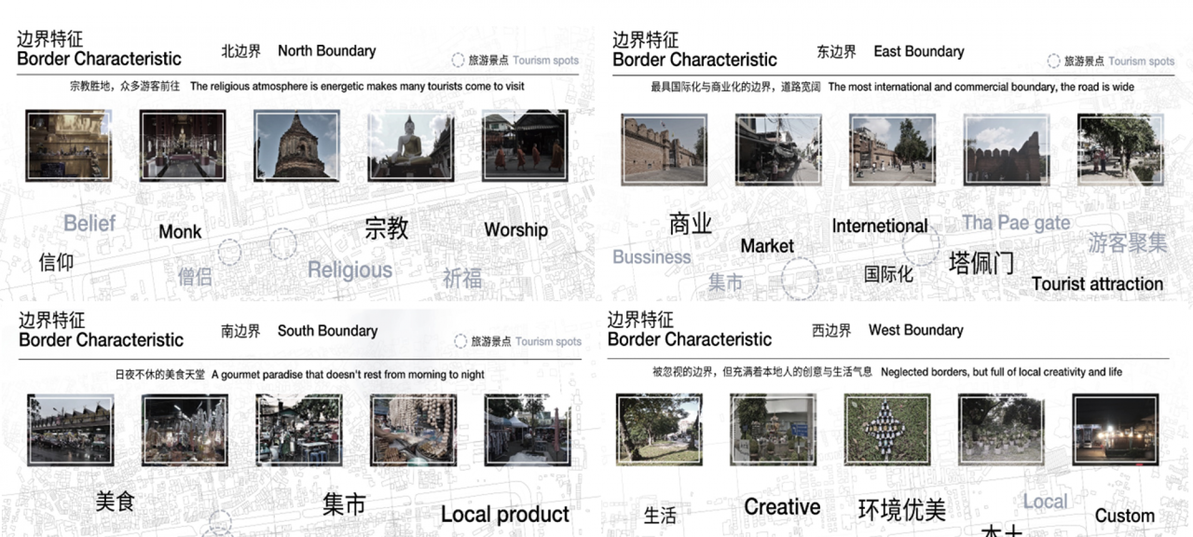Image resolution: width=1193 pixels, height=537 pixels.
Task: Open the first brick city wall photo in East Boundary
Action: click(664, 149)
